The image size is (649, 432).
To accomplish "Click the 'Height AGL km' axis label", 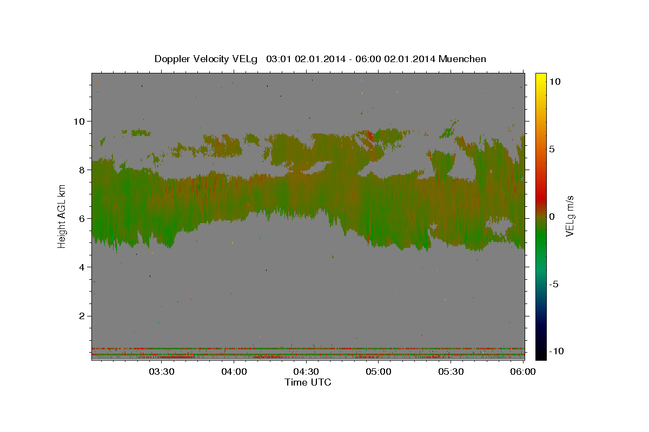I will (x=62, y=216).
